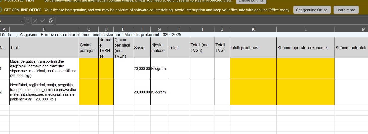The image size is (368, 134).
Task: Expand the Name Box dropdown arrow
Action: (21, 21)
